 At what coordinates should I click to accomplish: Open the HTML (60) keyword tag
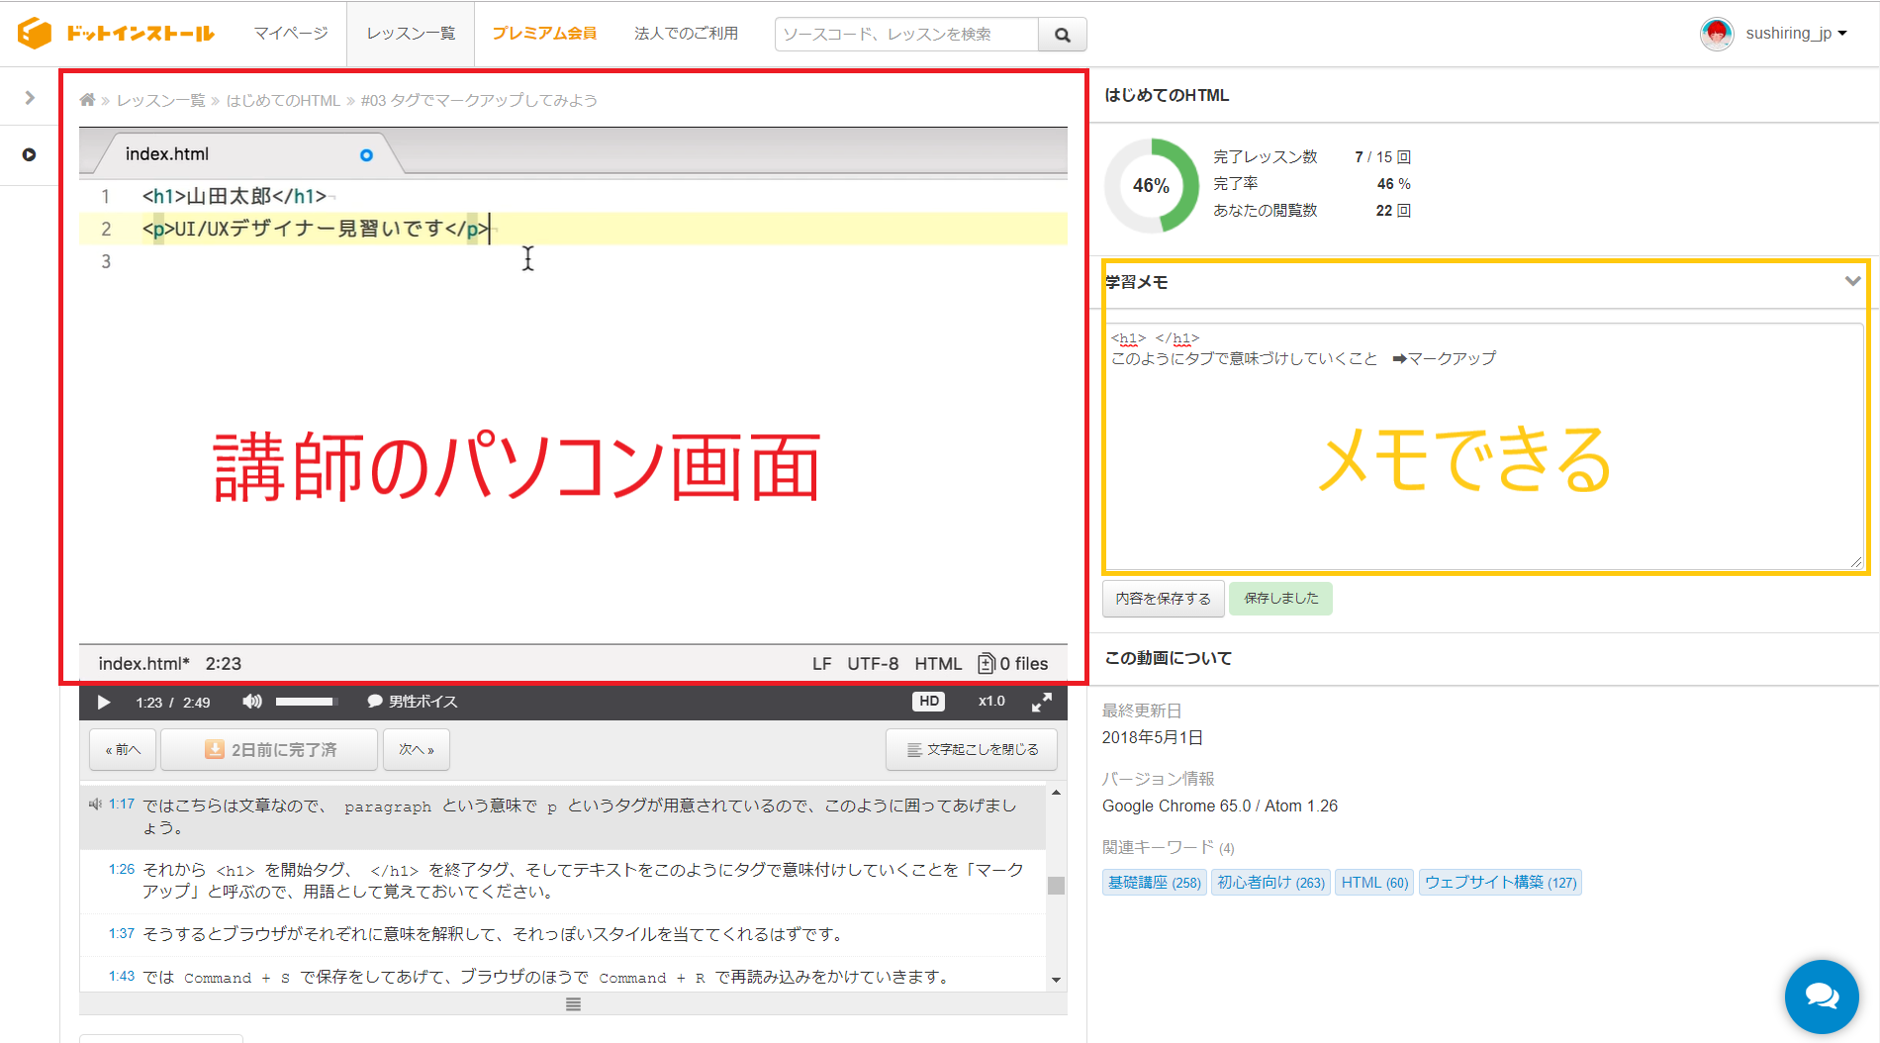coord(1375,883)
